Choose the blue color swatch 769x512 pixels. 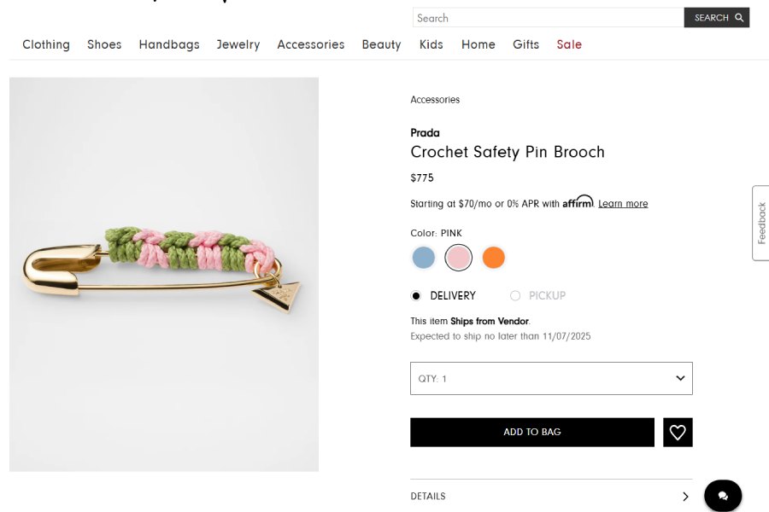coord(424,258)
